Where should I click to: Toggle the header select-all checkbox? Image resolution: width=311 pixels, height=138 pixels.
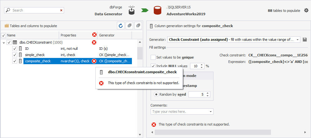pos(3,36)
